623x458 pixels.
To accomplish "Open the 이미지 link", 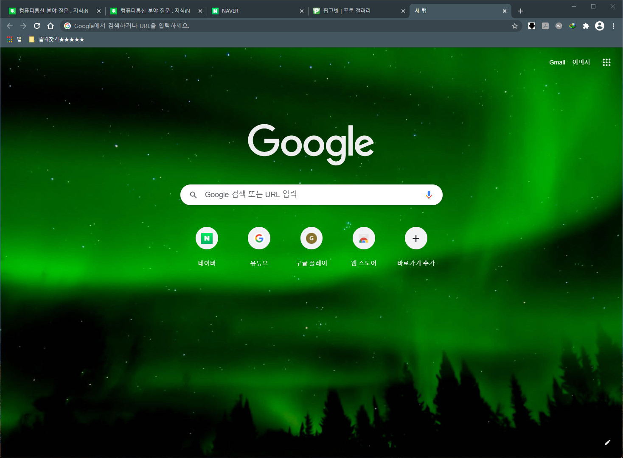I will coord(581,62).
